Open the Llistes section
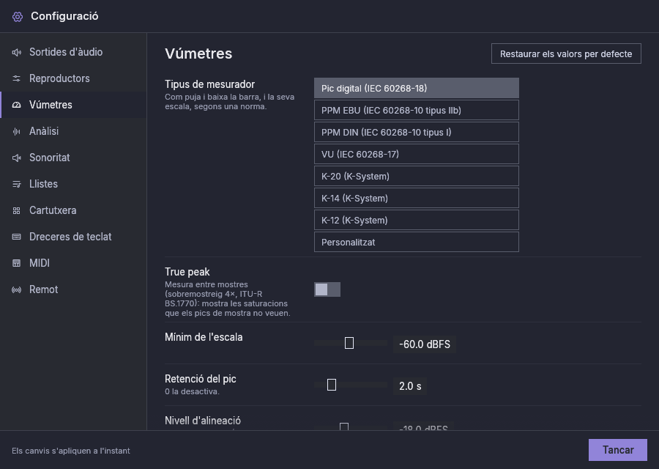The image size is (659, 469). pyautogui.click(x=73, y=184)
